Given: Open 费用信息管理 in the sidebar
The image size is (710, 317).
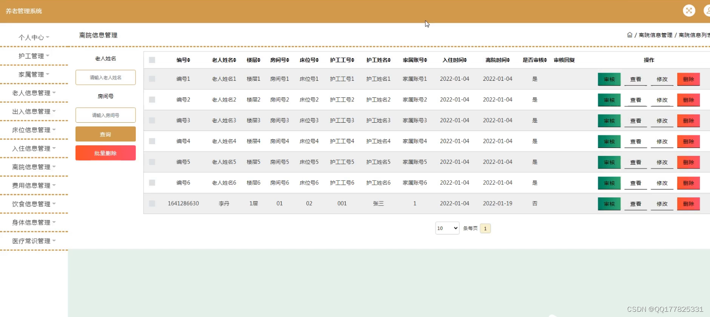Looking at the screenshot, I should tap(34, 186).
